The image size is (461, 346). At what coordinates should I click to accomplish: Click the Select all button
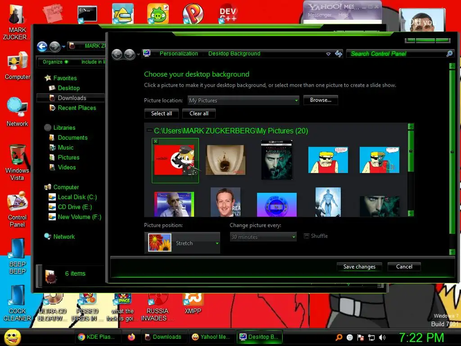(x=162, y=113)
